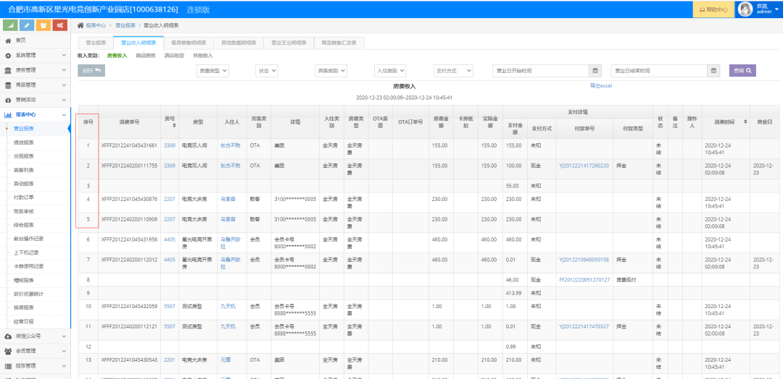Screen dimensions: 783x379
Task: Open the 入住类别 dropdown
Action: pyautogui.click(x=390, y=71)
